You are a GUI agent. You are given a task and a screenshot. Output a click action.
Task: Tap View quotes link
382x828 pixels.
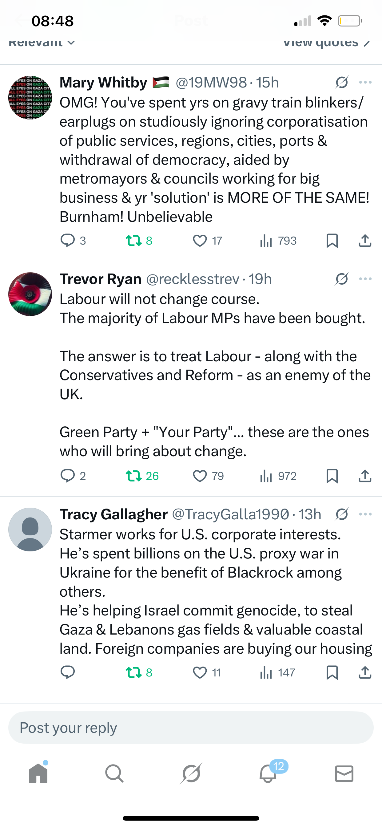[326, 43]
